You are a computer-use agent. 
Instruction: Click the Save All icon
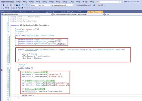coord(19,5)
